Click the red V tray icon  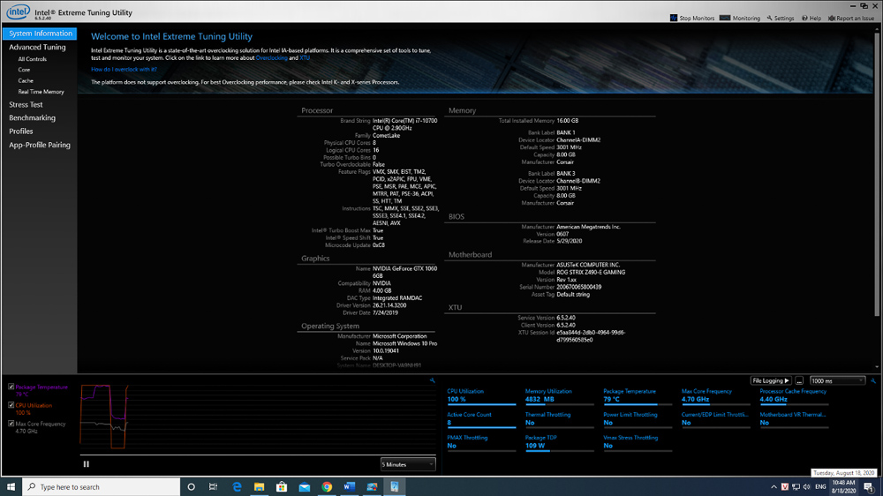(784, 487)
